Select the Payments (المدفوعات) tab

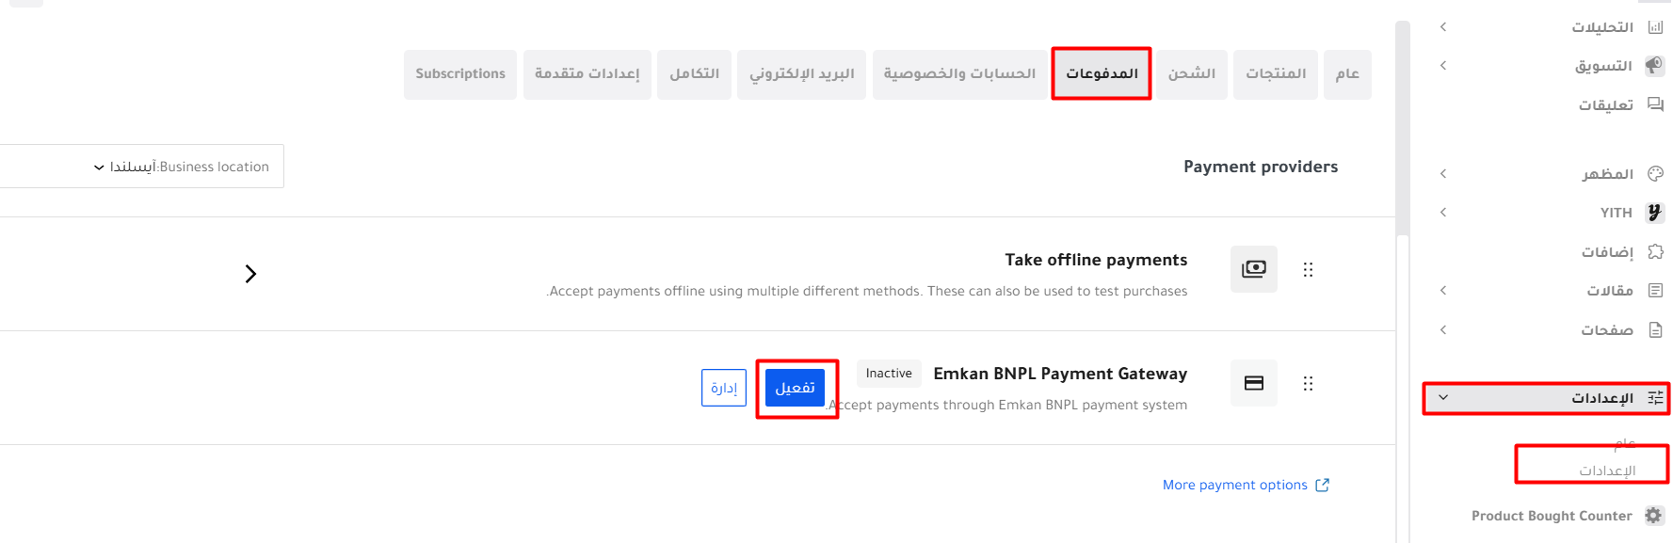click(1101, 74)
